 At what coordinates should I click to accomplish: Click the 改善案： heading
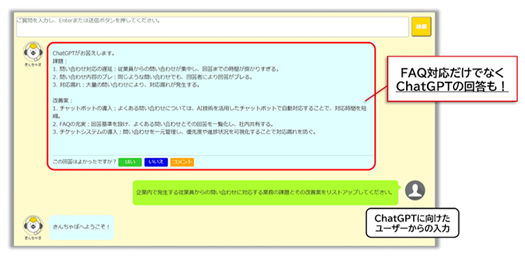click(62, 100)
